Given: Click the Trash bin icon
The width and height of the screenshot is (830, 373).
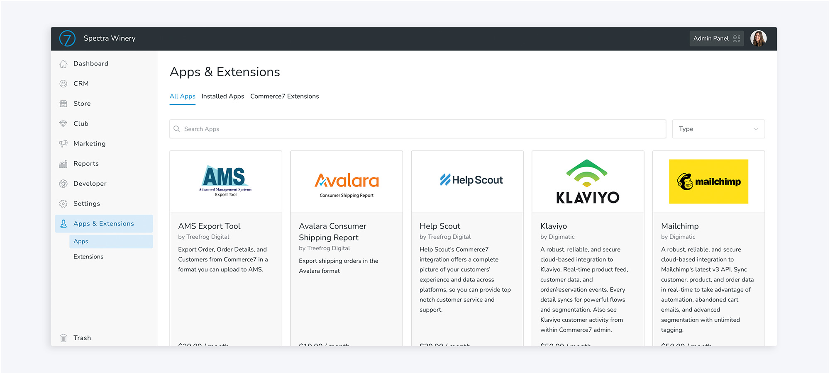Looking at the screenshot, I should [63, 338].
